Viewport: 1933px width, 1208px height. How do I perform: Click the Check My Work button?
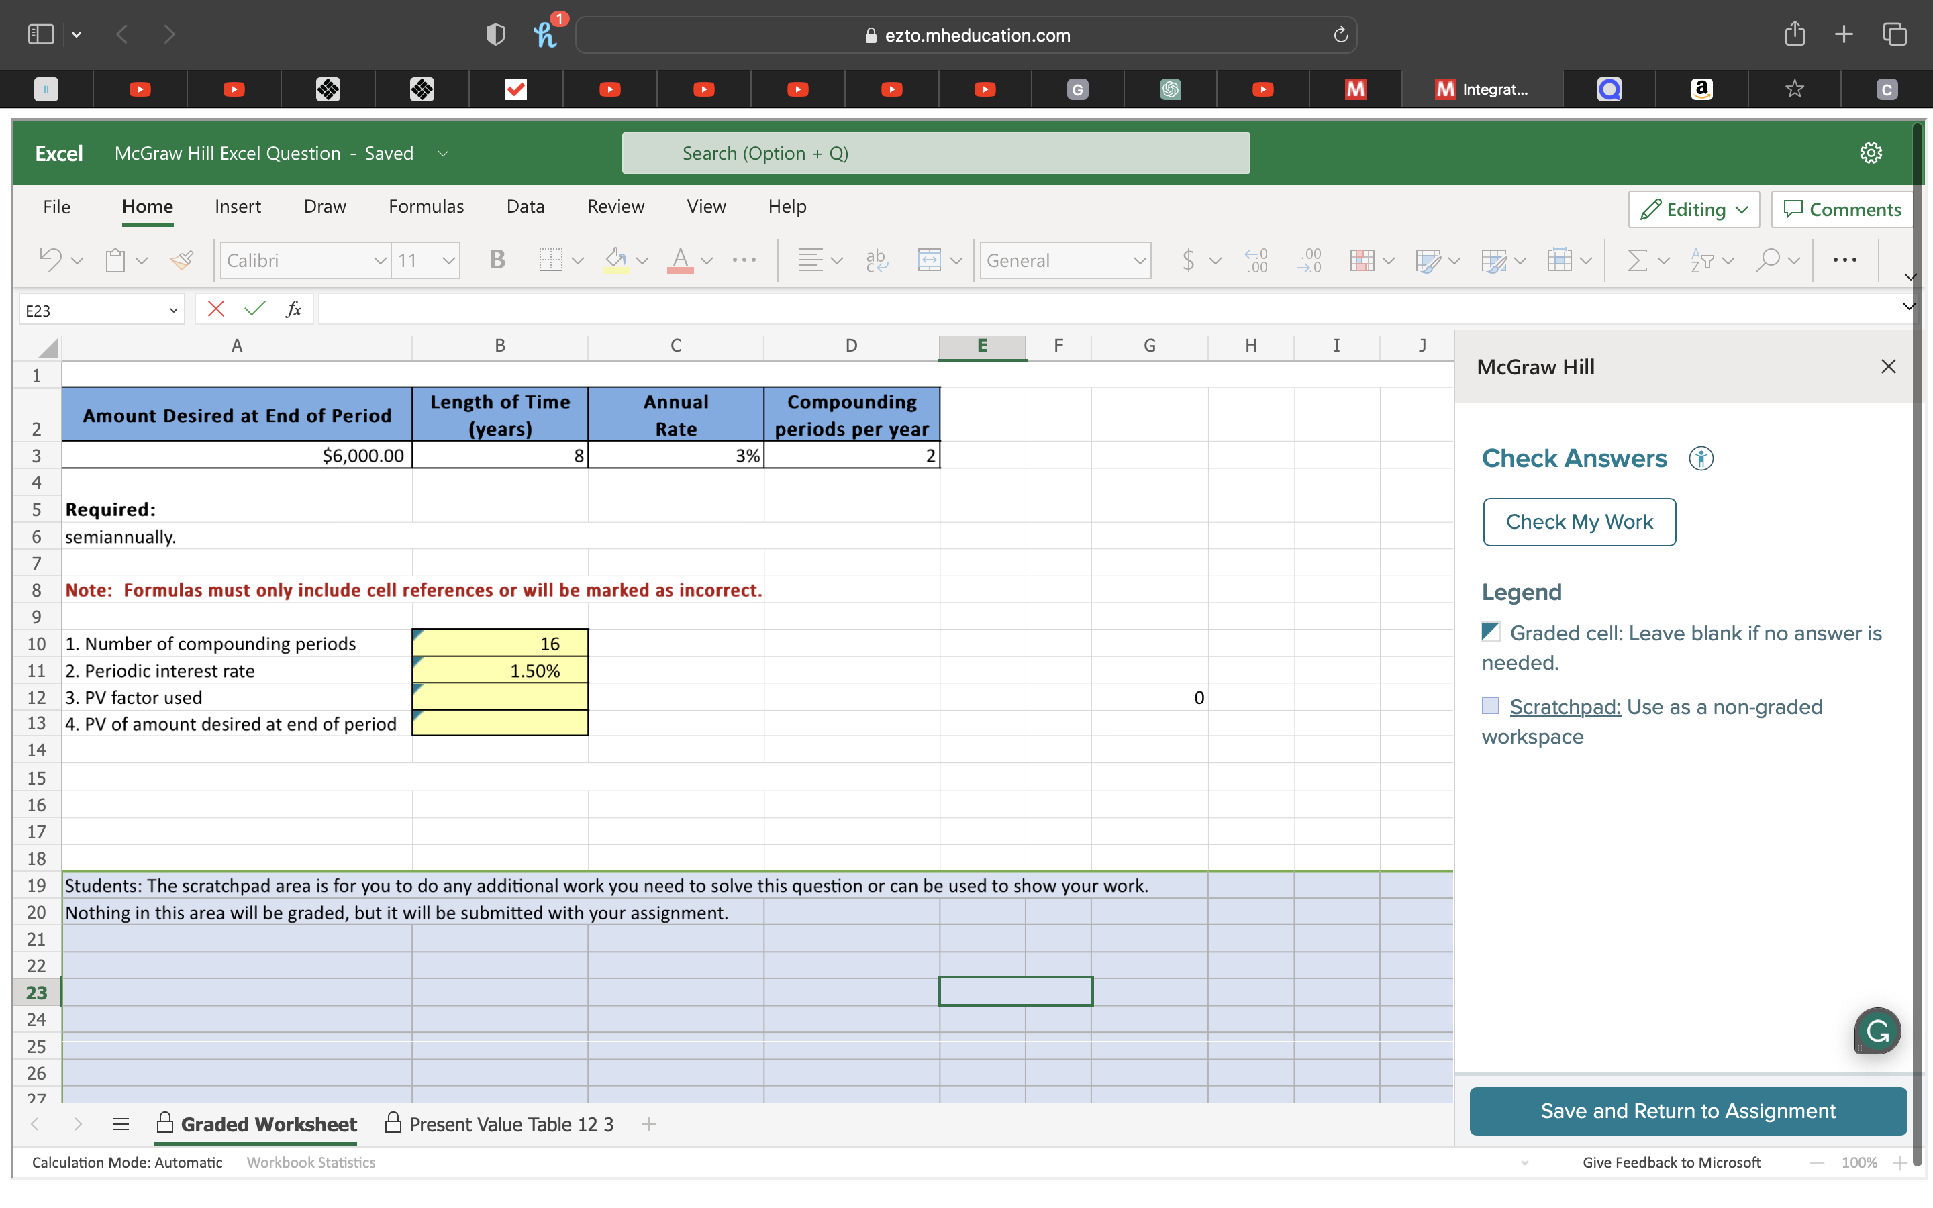pos(1579,521)
